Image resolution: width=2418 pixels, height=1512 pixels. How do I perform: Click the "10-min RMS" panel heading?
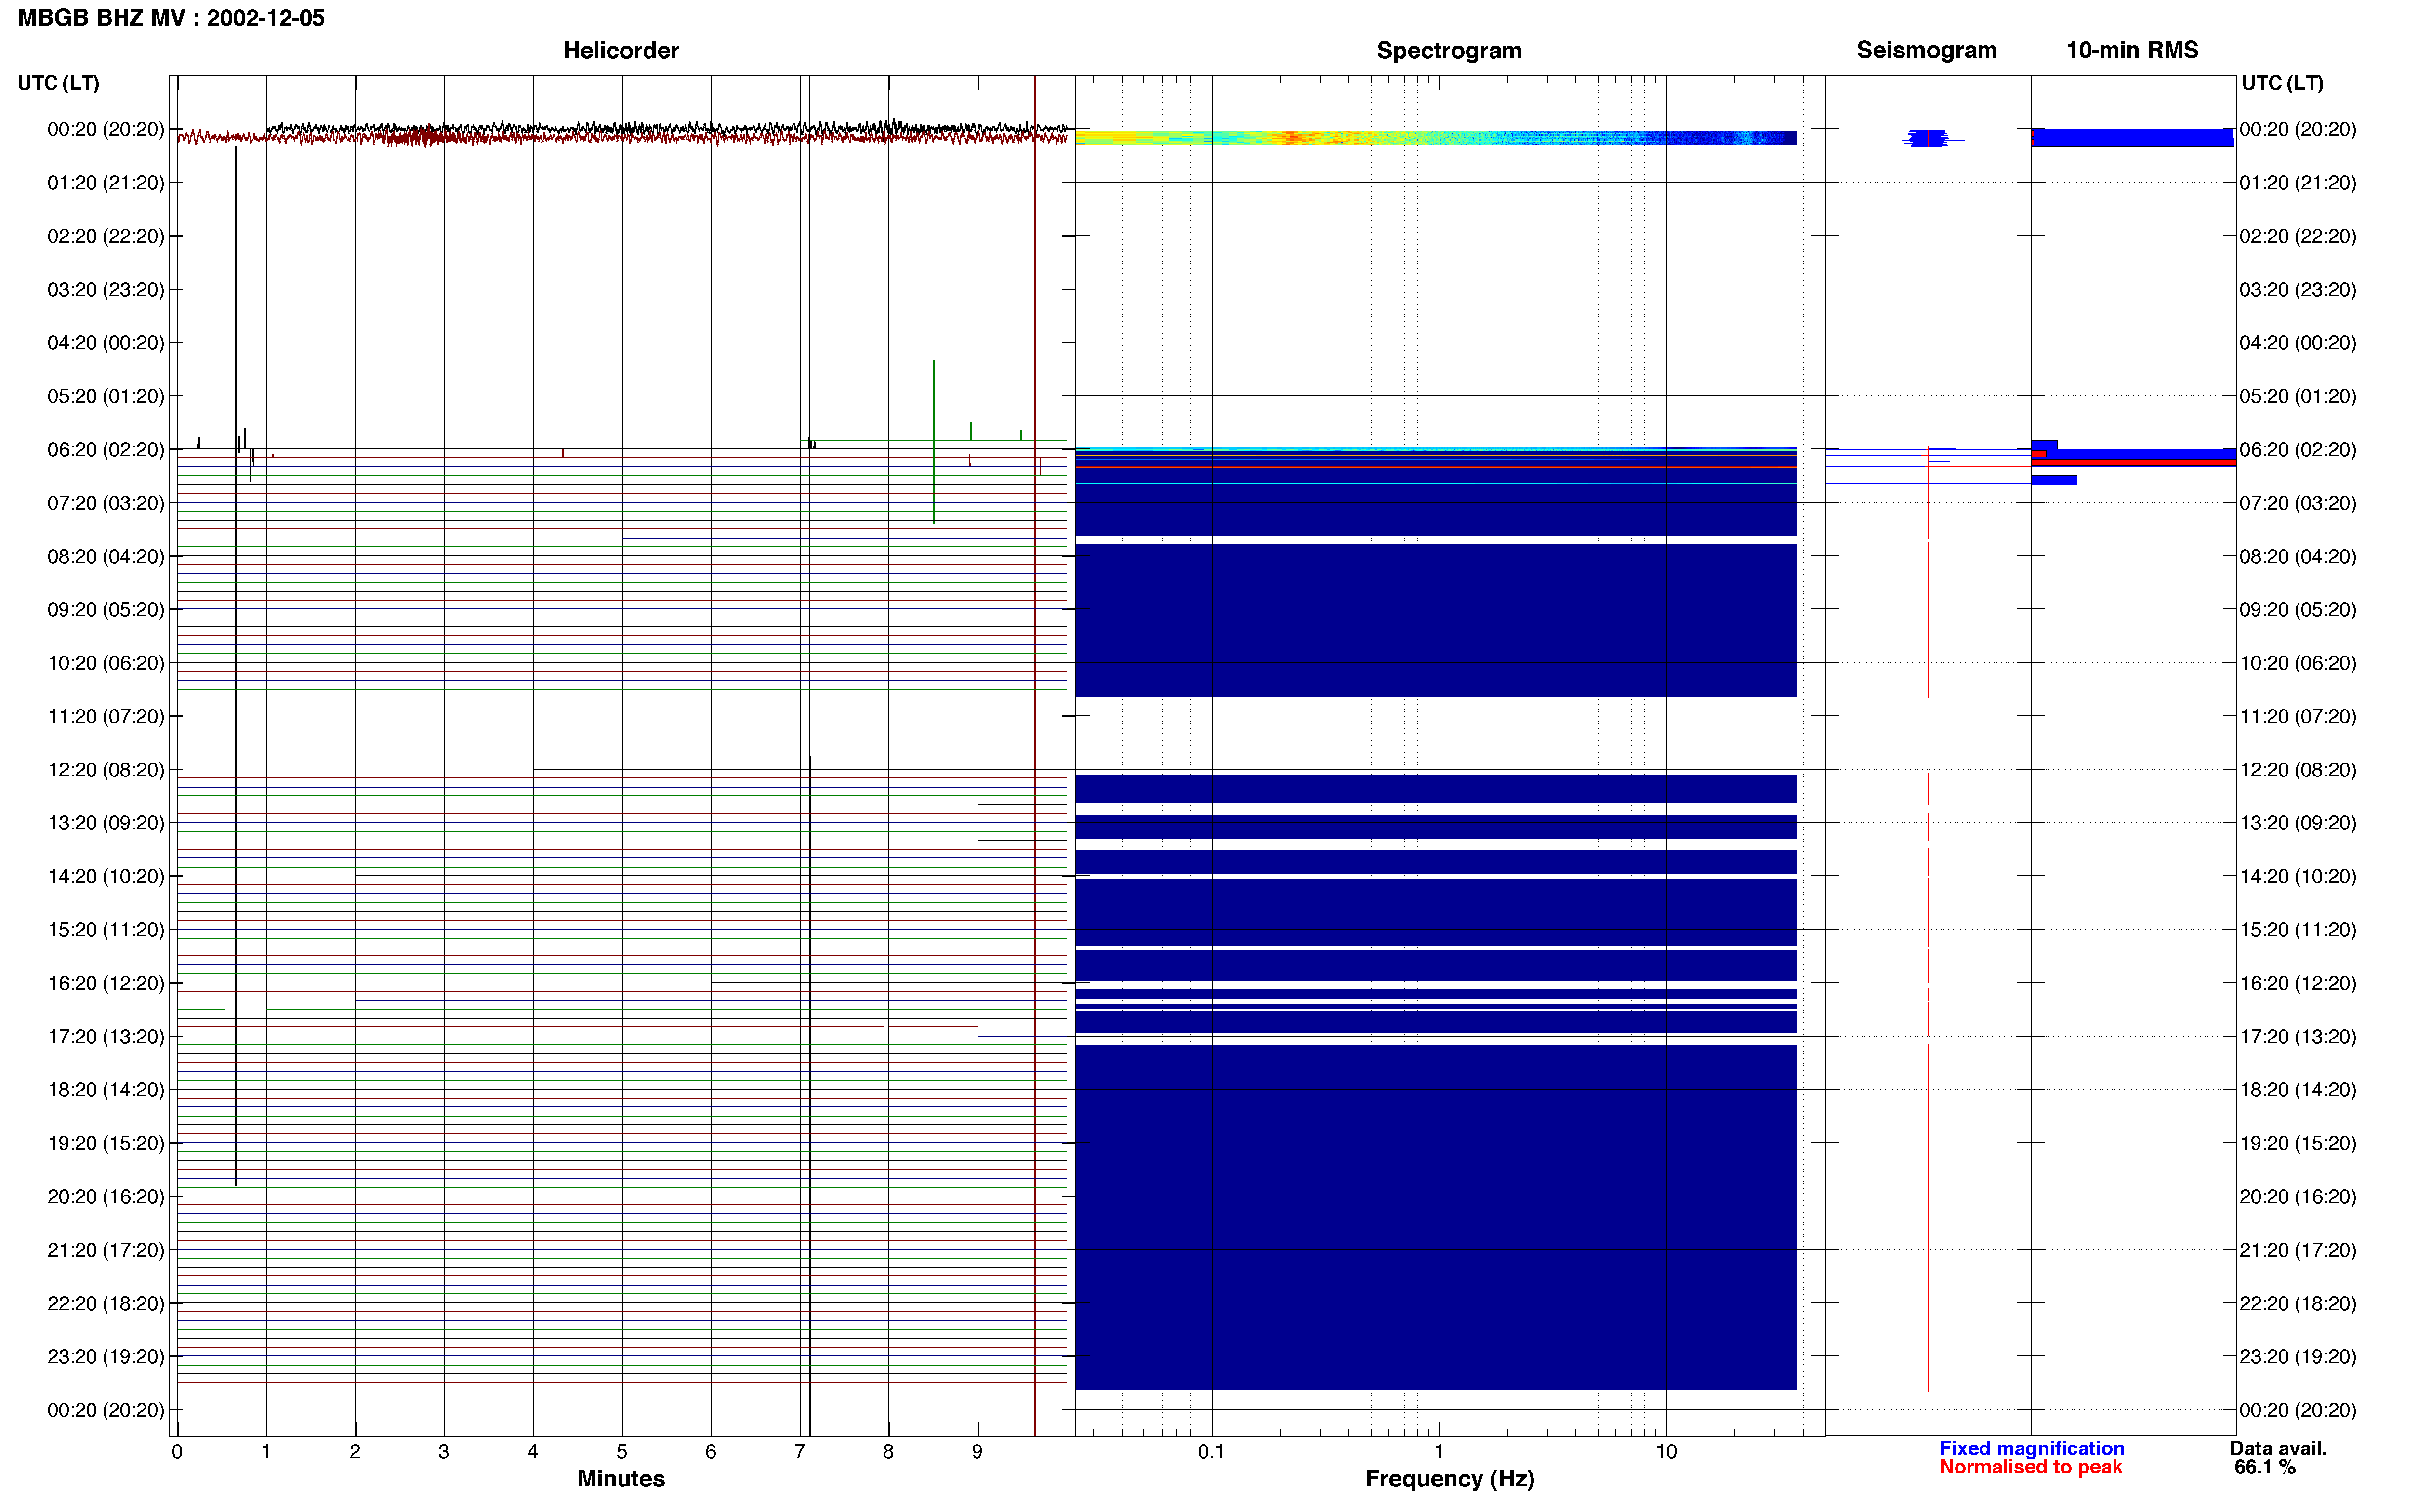[x=2132, y=50]
